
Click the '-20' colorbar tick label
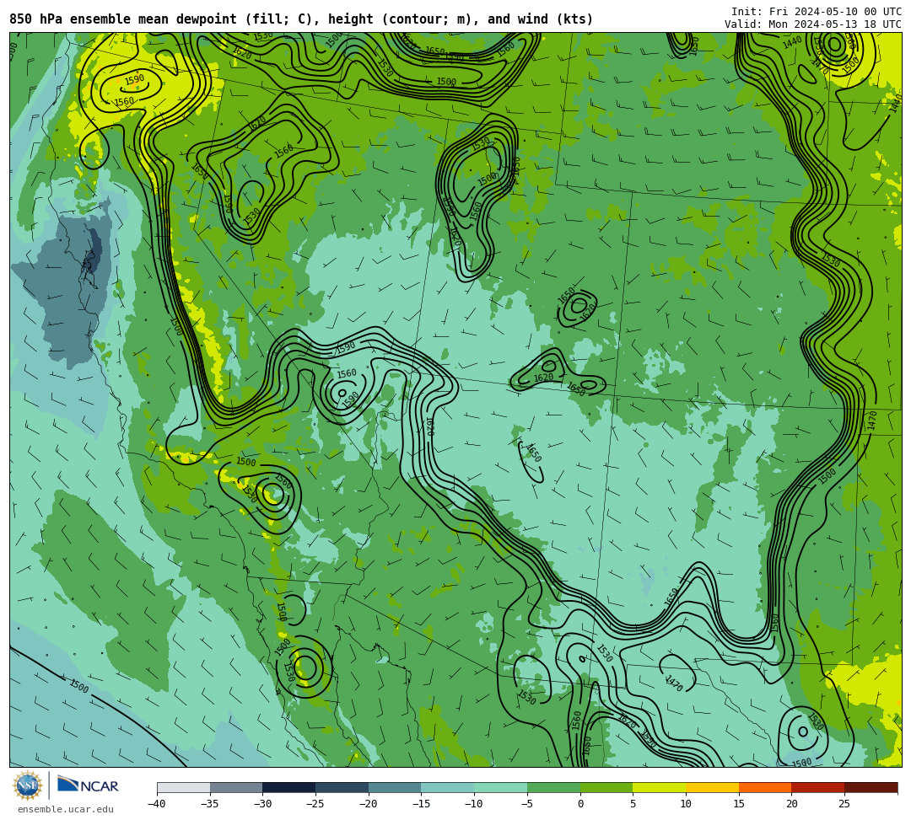[x=368, y=804]
